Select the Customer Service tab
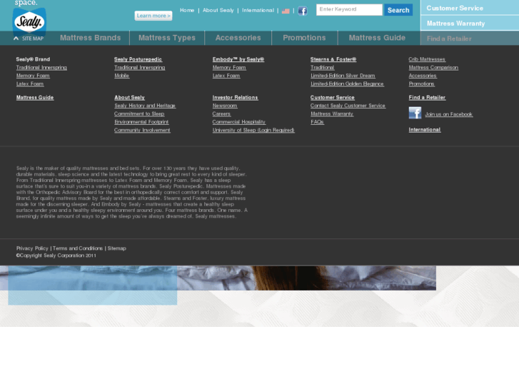 470,8
